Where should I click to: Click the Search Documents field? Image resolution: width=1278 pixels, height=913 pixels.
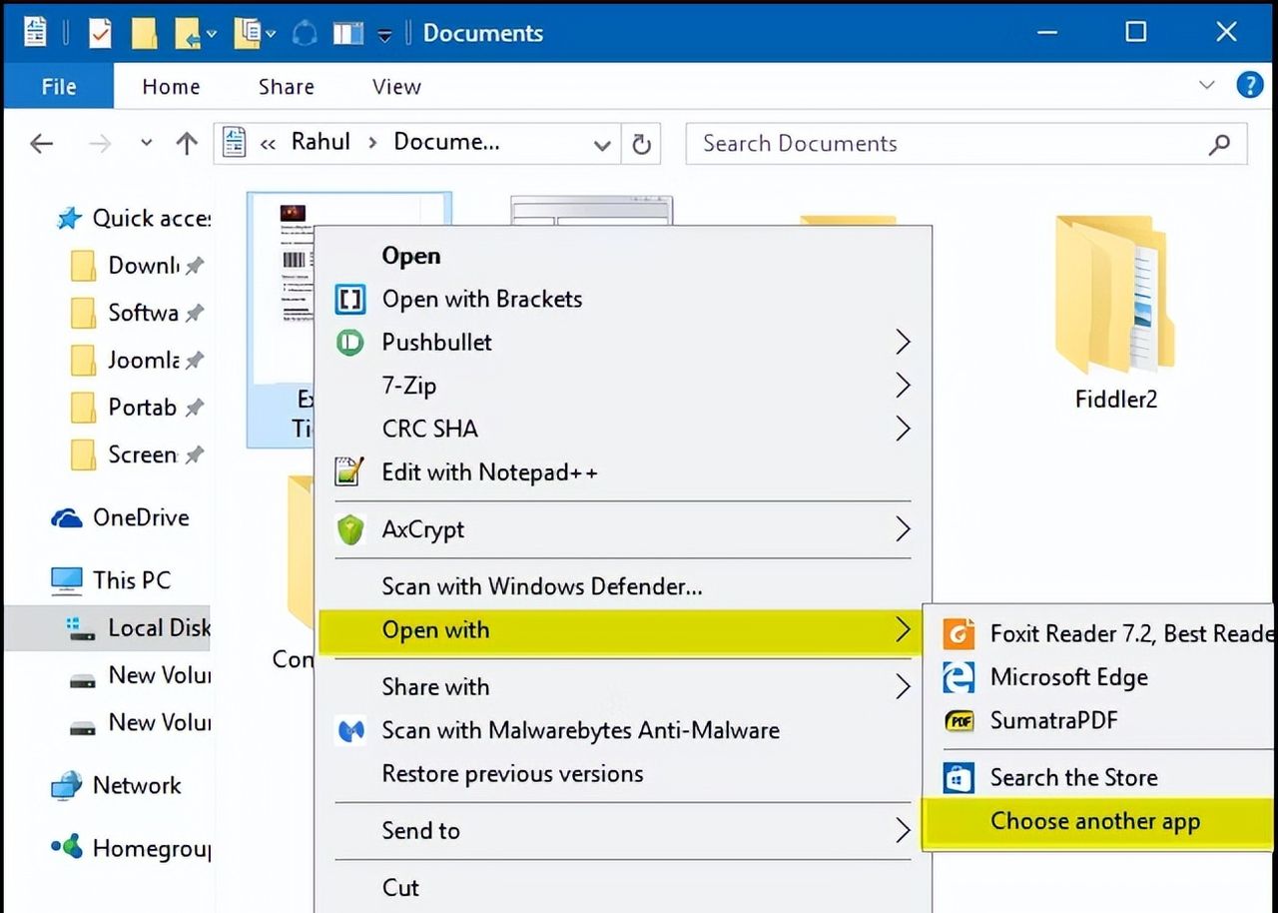coord(949,144)
